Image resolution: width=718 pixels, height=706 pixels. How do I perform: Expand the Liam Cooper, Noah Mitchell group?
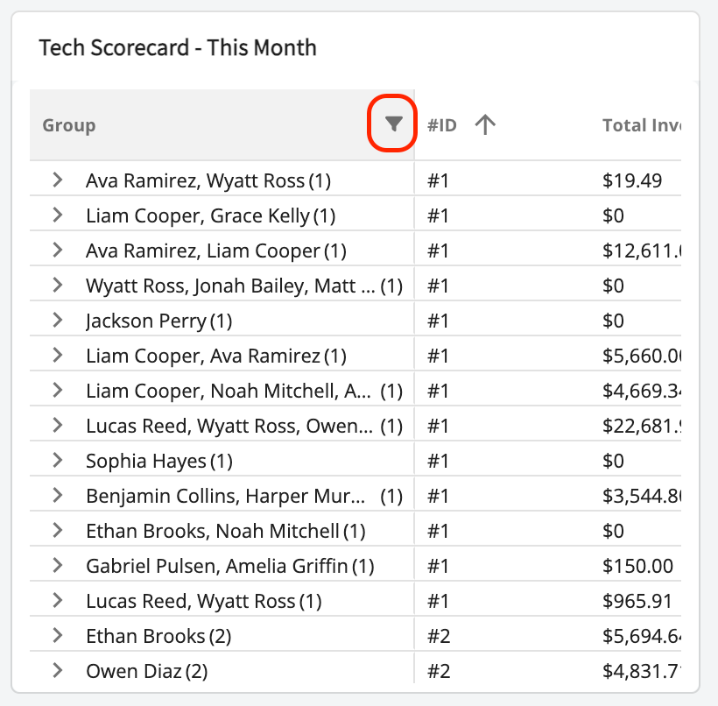coord(57,391)
